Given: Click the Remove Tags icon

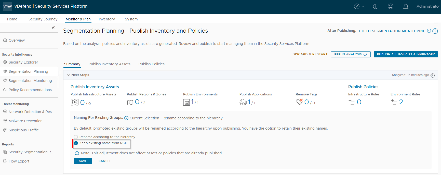Looking at the screenshot, I should coord(299,102).
